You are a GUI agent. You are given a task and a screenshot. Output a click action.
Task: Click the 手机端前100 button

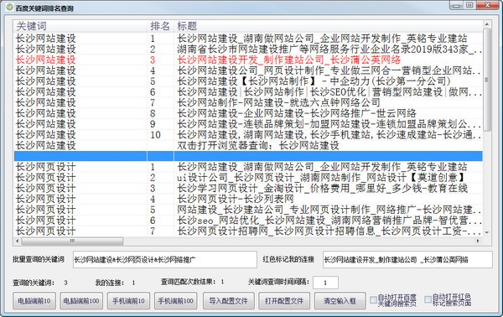176,301
